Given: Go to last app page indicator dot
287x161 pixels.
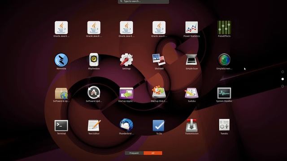Looking at the screenshot, I should pos(283,86).
